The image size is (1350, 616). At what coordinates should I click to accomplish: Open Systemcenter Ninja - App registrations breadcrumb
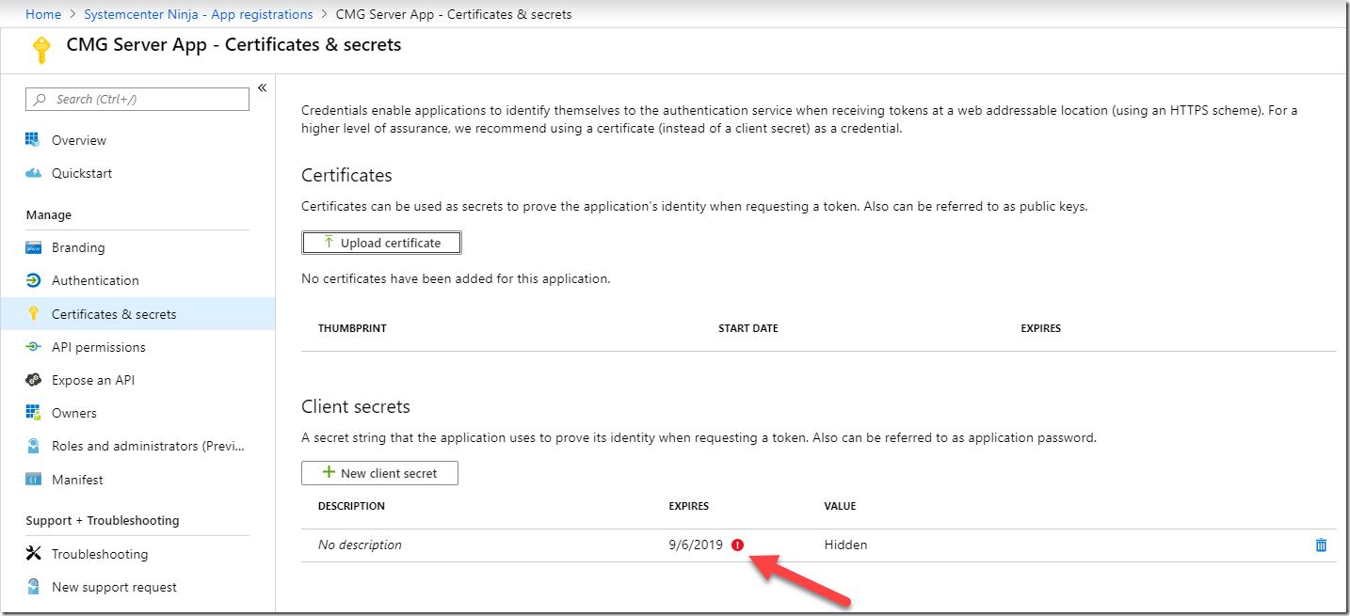(x=198, y=14)
